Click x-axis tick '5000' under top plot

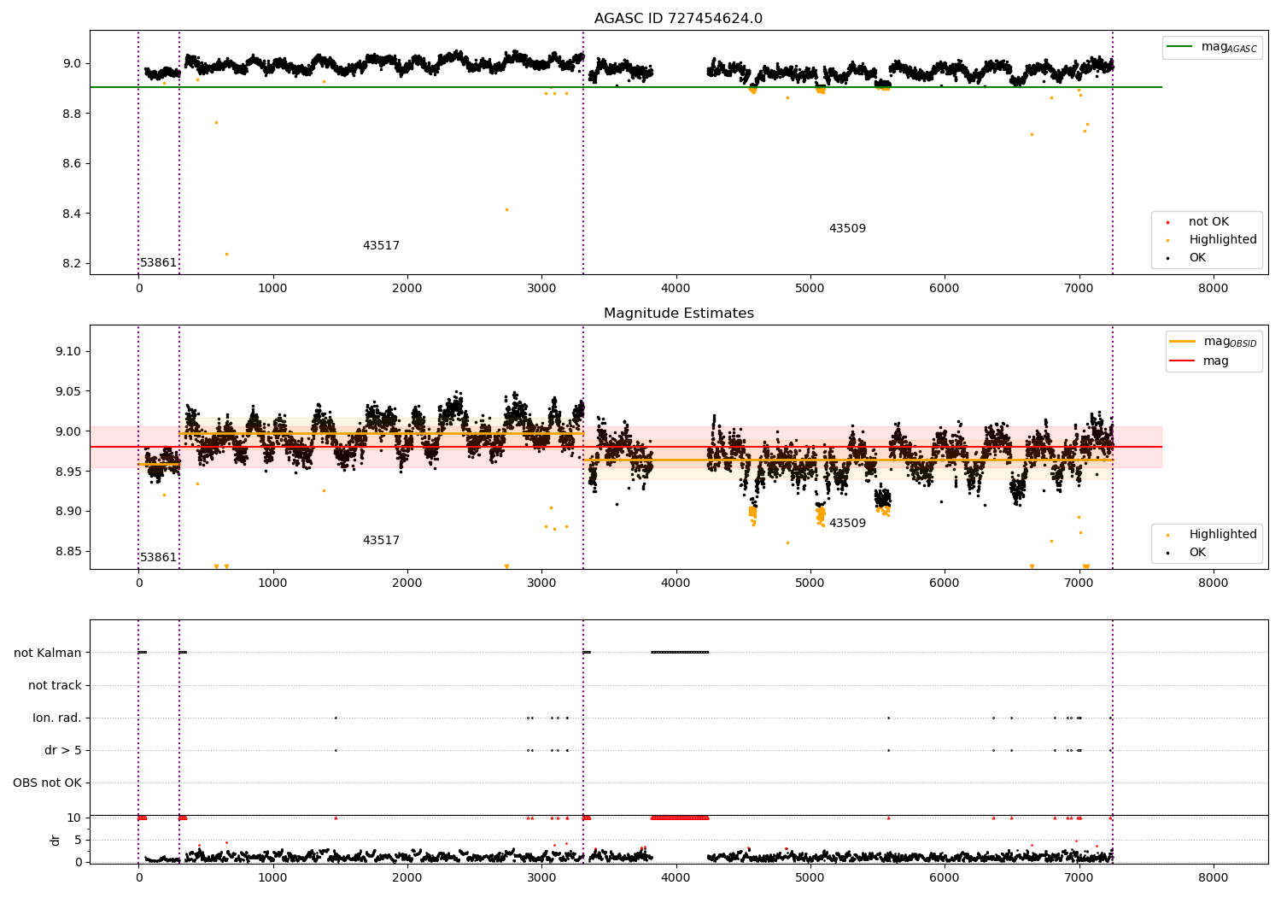[x=810, y=288]
